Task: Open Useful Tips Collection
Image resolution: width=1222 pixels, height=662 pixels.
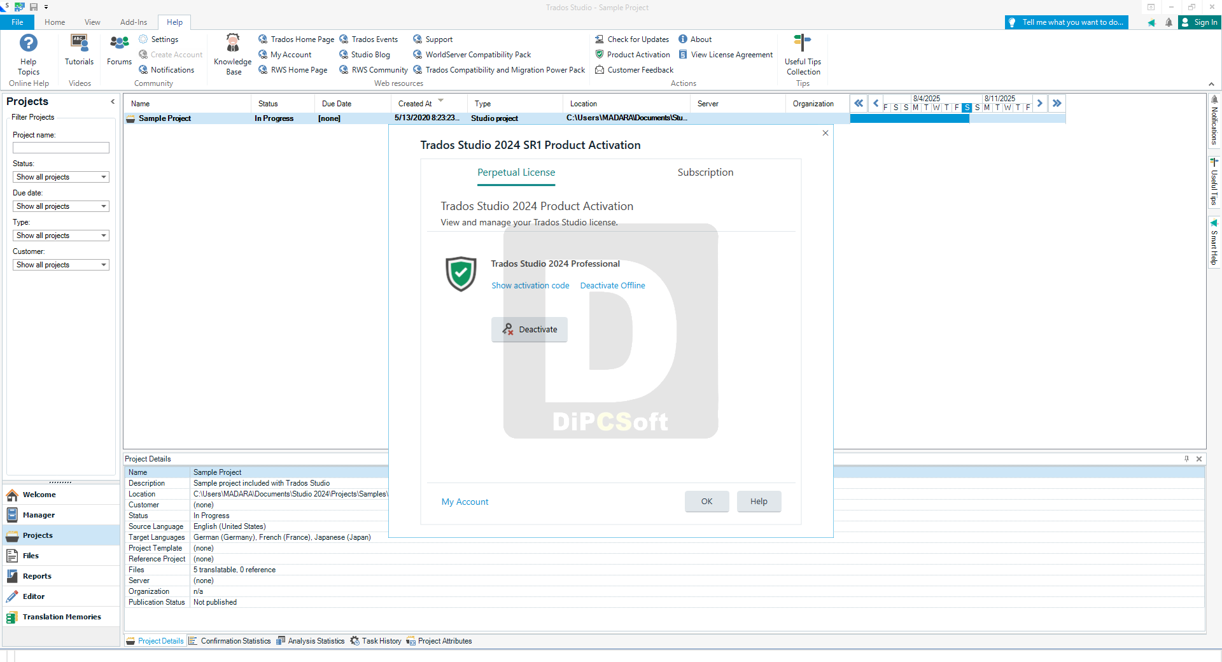Action: click(x=803, y=55)
